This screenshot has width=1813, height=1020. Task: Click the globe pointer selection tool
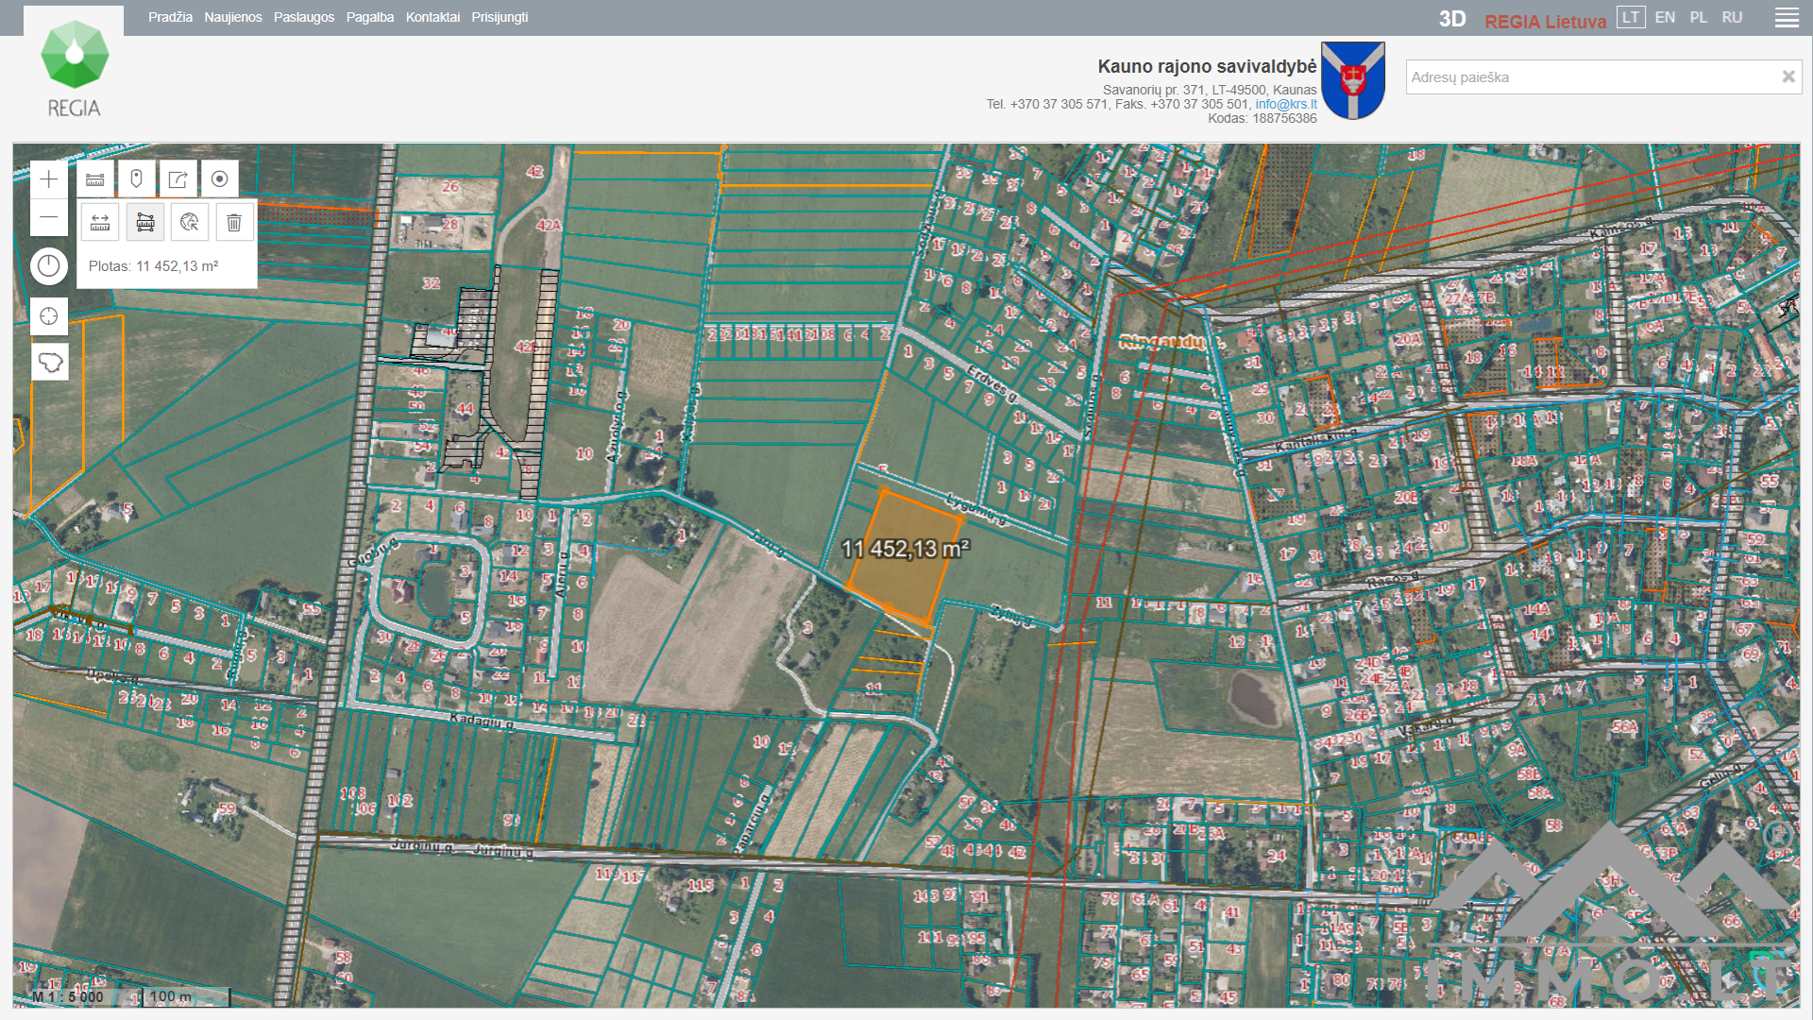(x=190, y=223)
